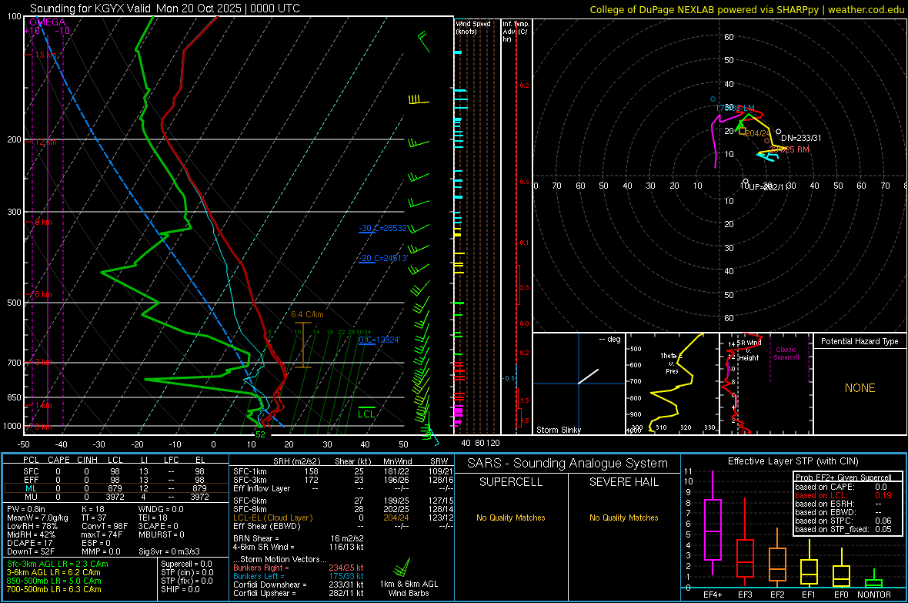Click No Quality Matches under SEVERE HAIL
Viewport: 908px width, 603px height.
click(623, 518)
